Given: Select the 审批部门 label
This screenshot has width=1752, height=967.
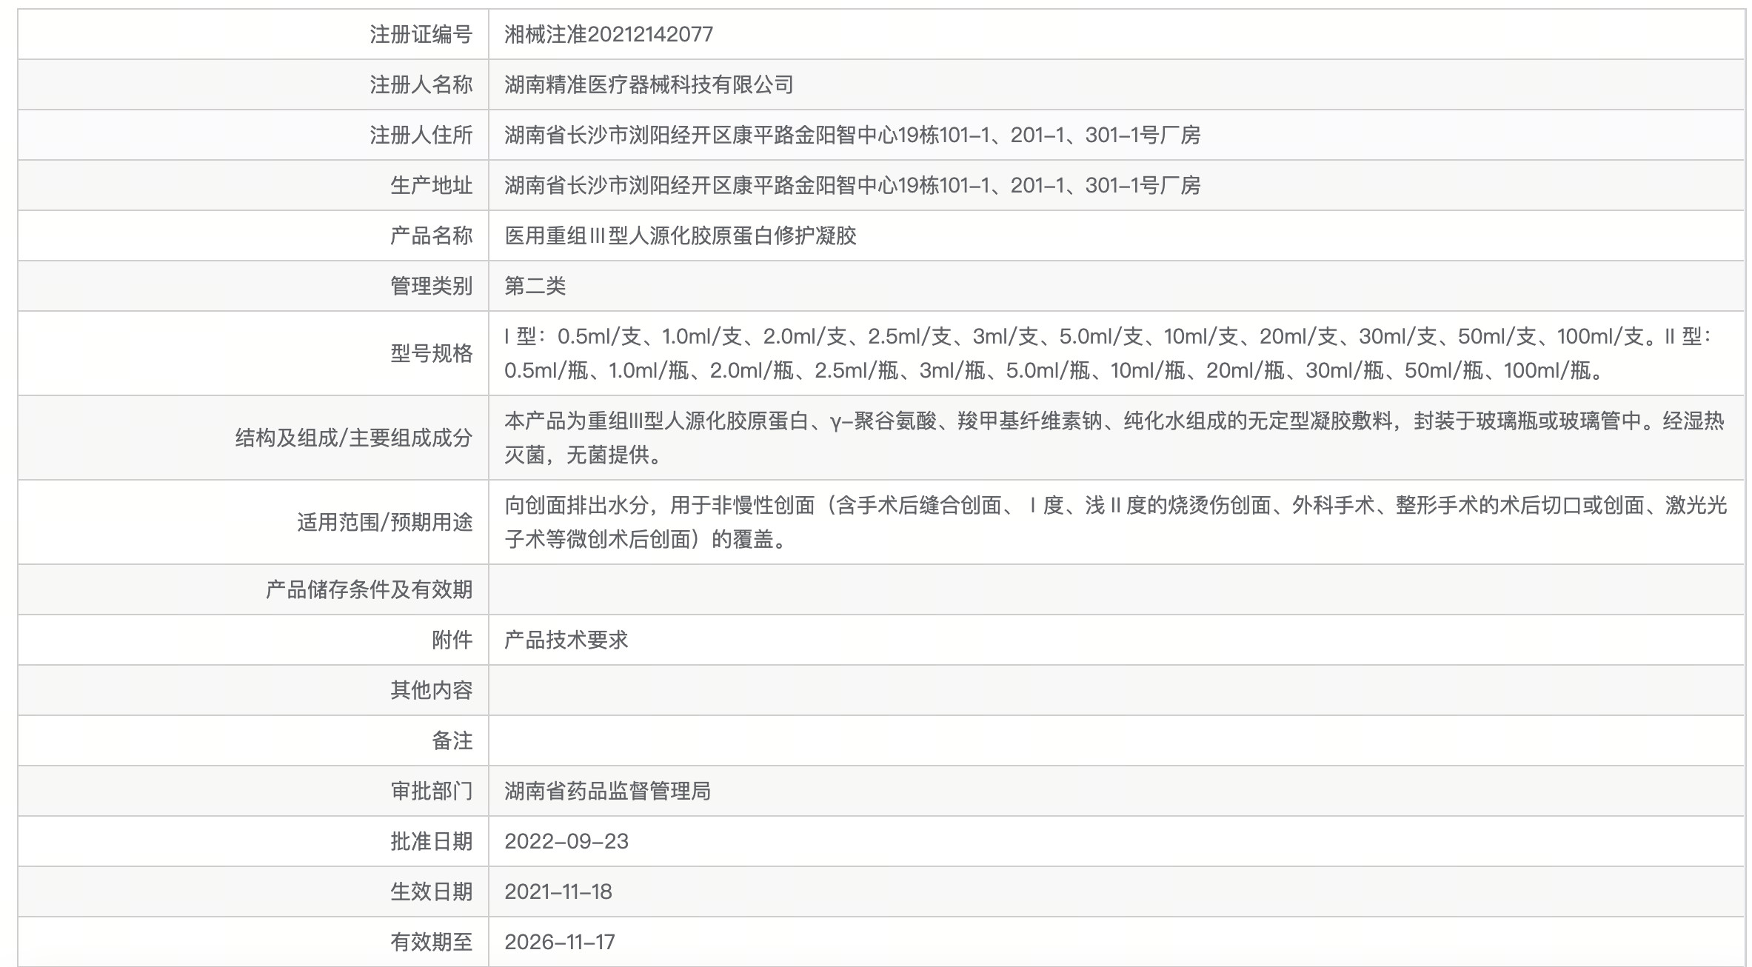Looking at the screenshot, I should (x=431, y=791).
